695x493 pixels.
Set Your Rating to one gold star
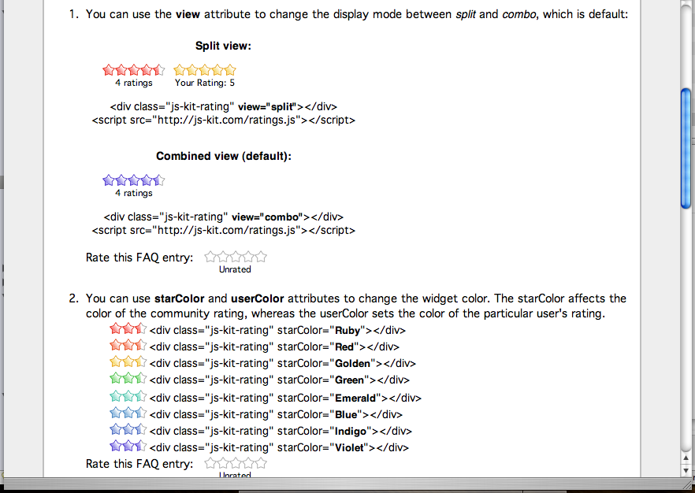[180, 70]
